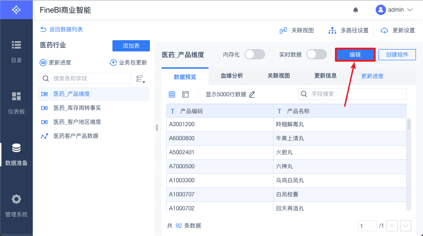Toggle the 内存化 switch
Viewport: 423px width, 236px height.
pos(254,55)
